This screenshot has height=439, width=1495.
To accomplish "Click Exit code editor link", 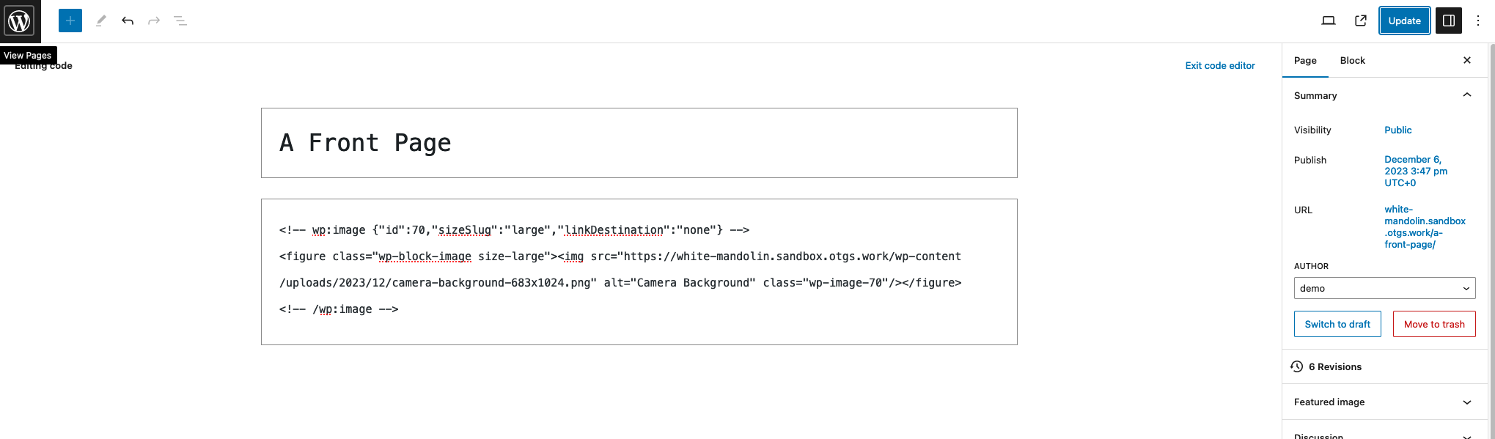I will coord(1220,65).
